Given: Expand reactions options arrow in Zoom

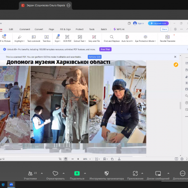Looking at the screenshot, I should pyautogui.click(x=63, y=173).
